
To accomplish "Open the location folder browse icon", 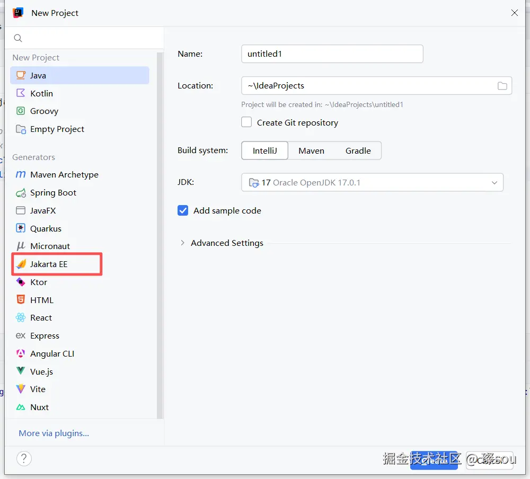I will (x=502, y=86).
